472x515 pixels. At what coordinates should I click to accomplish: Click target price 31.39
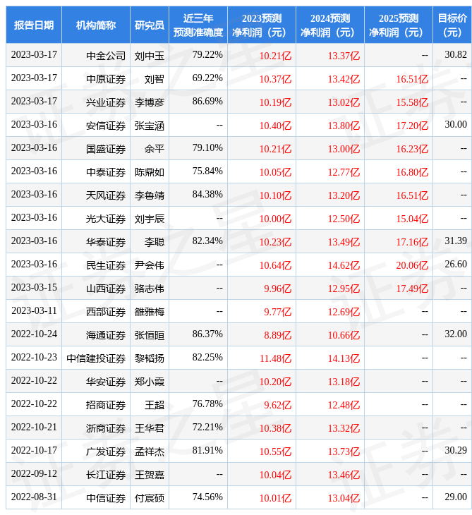point(456,241)
